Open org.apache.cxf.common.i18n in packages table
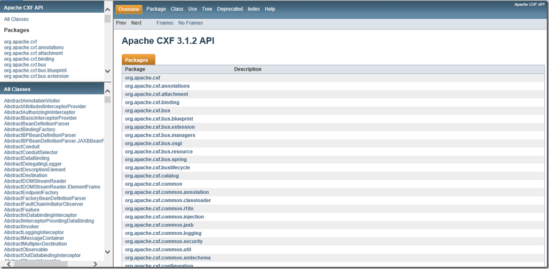 159,209
